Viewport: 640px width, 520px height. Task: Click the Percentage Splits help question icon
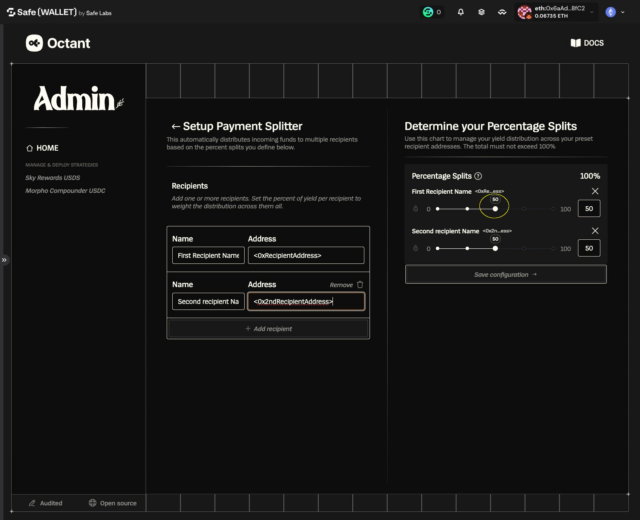tap(478, 176)
